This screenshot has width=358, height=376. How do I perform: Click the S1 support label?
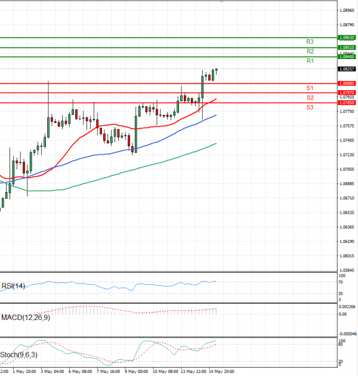point(310,88)
